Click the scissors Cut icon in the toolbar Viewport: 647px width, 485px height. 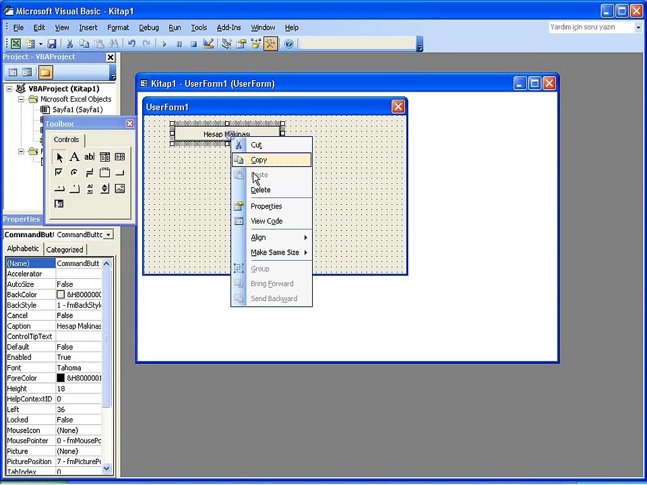[x=69, y=43]
